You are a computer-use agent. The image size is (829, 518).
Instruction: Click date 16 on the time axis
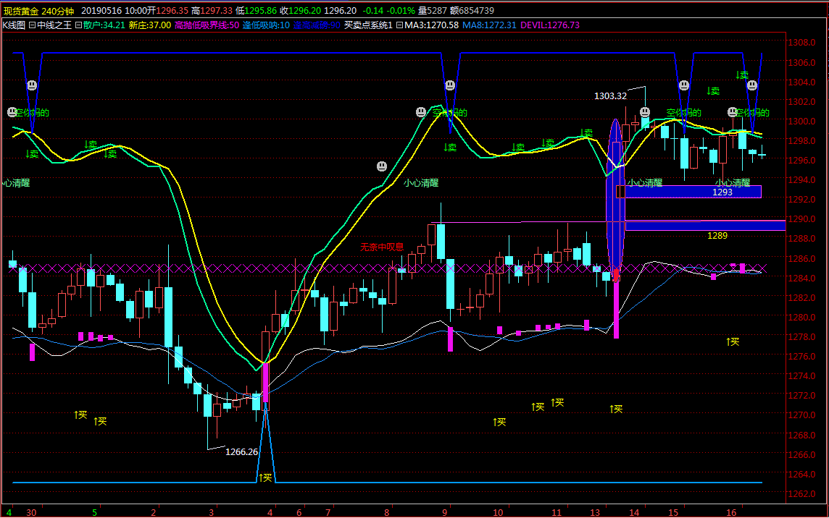(731, 512)
